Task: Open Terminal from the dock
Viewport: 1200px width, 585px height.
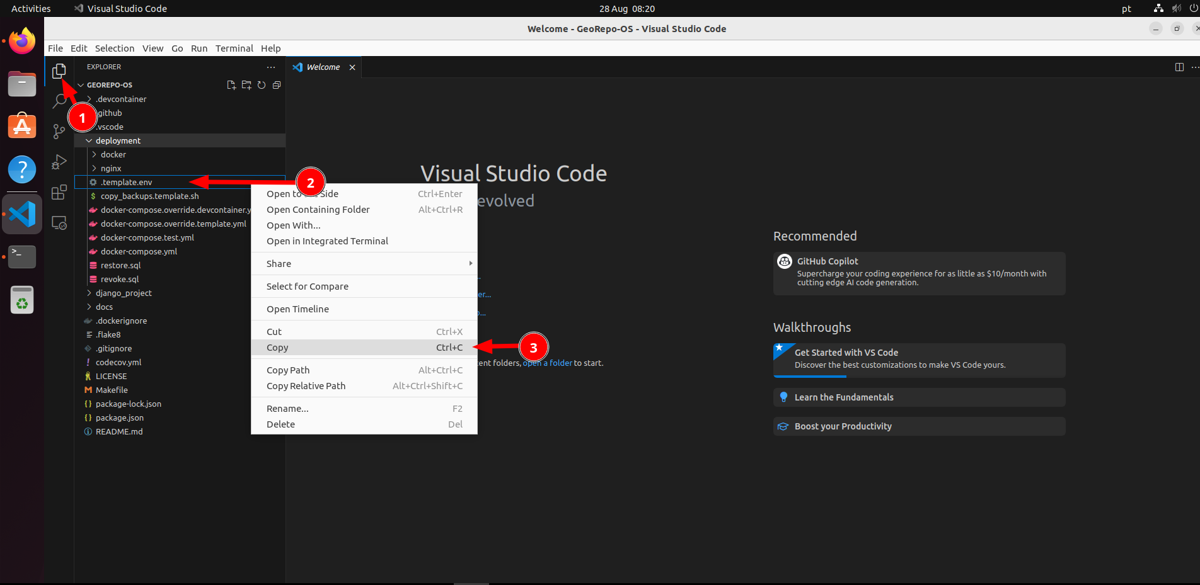Action: pos(22,256)
